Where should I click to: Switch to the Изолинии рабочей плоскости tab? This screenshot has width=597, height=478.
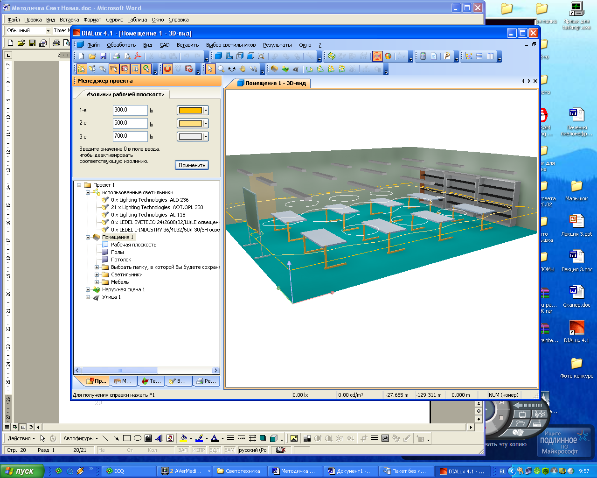125,94
